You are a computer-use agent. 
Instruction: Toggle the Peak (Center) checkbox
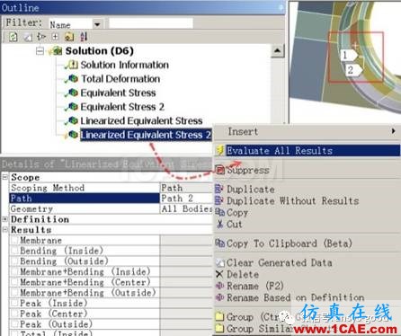click(14, 314)
